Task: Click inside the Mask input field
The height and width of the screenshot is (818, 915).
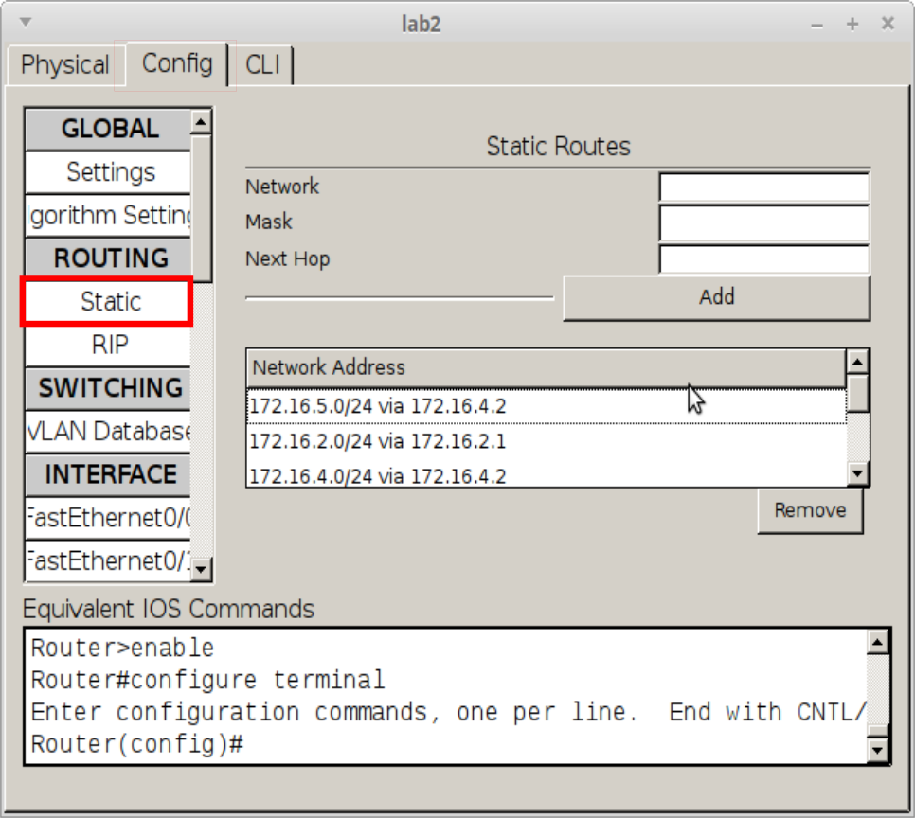Action: point(764,222)
